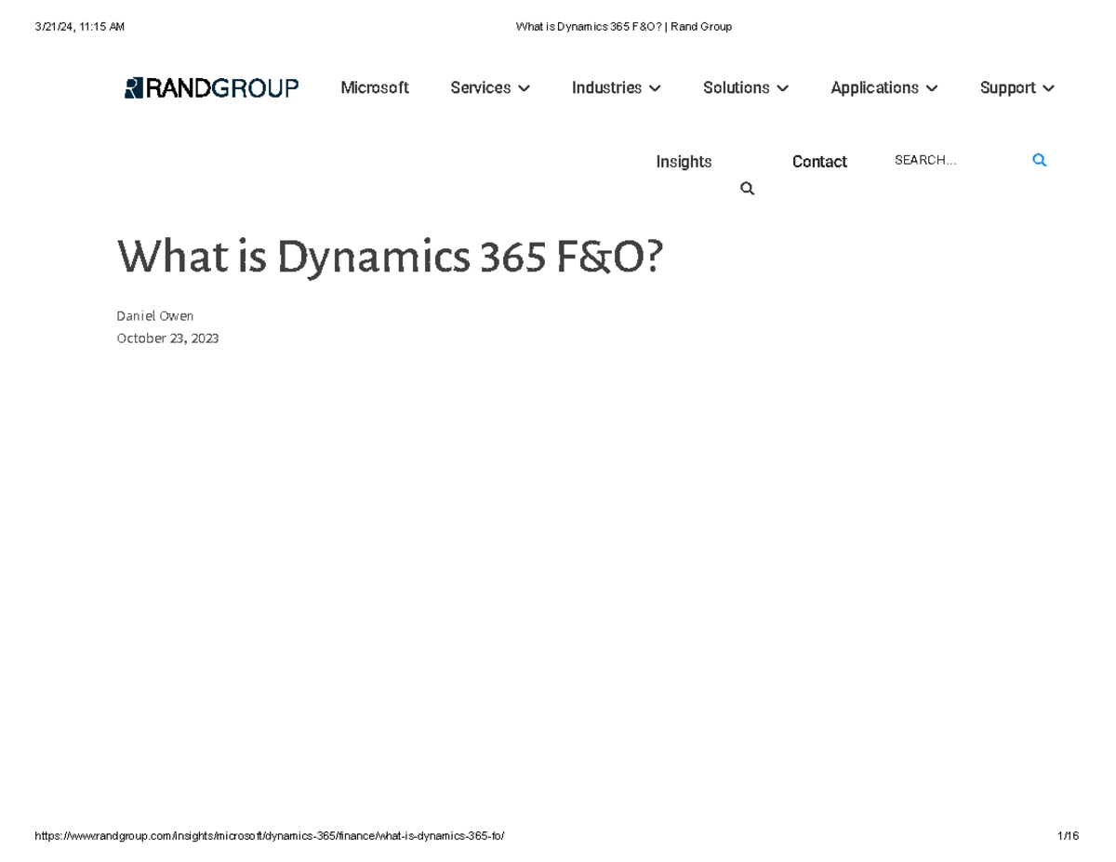The width and height of the screenshot is (1116, 862).
Task: Expand the Services chevron arrow
Action: point(524,88)
